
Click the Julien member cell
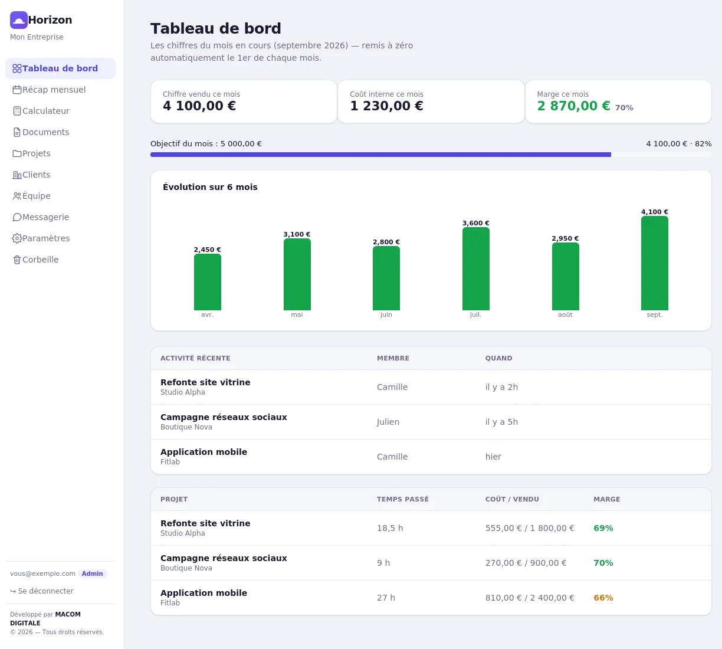388,422
